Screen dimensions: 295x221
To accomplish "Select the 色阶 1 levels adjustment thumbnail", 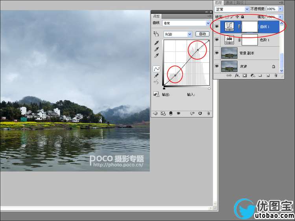I will [x=229, y=40].
